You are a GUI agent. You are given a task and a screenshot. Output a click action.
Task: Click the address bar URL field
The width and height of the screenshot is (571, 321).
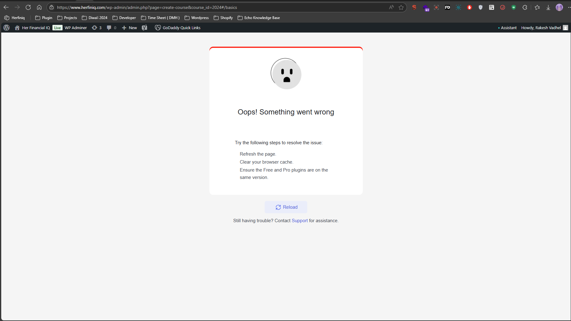(x=215, y=7)
